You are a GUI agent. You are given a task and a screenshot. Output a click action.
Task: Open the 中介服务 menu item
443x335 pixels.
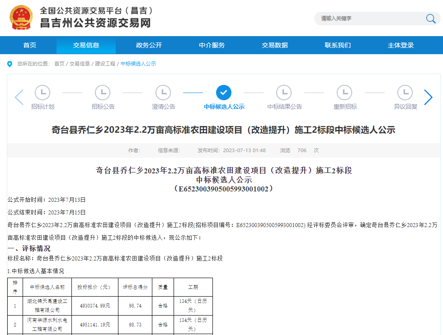pyautogui.click(x=212, y=45)
